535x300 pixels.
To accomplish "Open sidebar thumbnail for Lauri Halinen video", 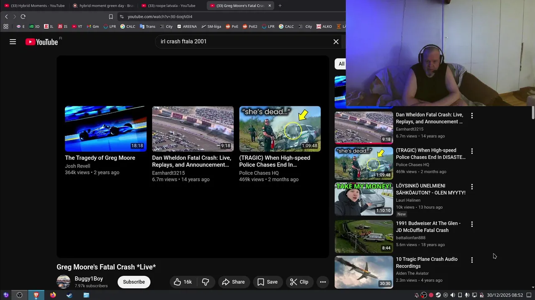I will pos(364,199).
